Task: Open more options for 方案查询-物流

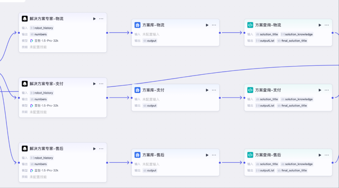Action: (327, 25)
